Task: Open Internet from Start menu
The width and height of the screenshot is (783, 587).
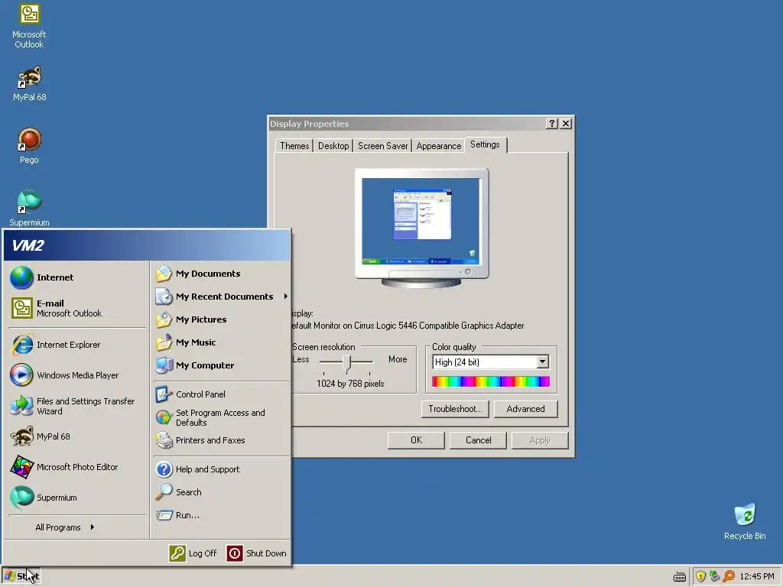Action: coord(77,277)
